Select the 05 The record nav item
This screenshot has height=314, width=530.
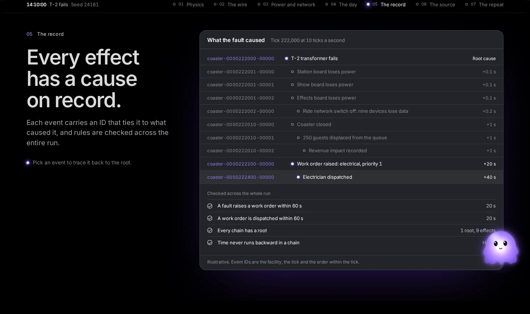[x=386, y=4]
